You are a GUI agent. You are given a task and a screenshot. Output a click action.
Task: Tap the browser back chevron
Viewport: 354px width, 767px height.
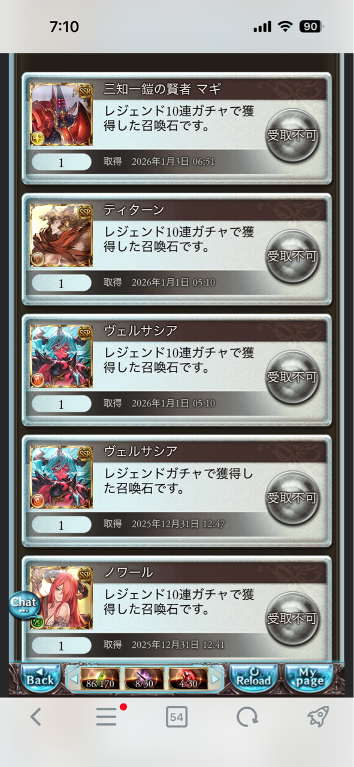click(36, 717)
